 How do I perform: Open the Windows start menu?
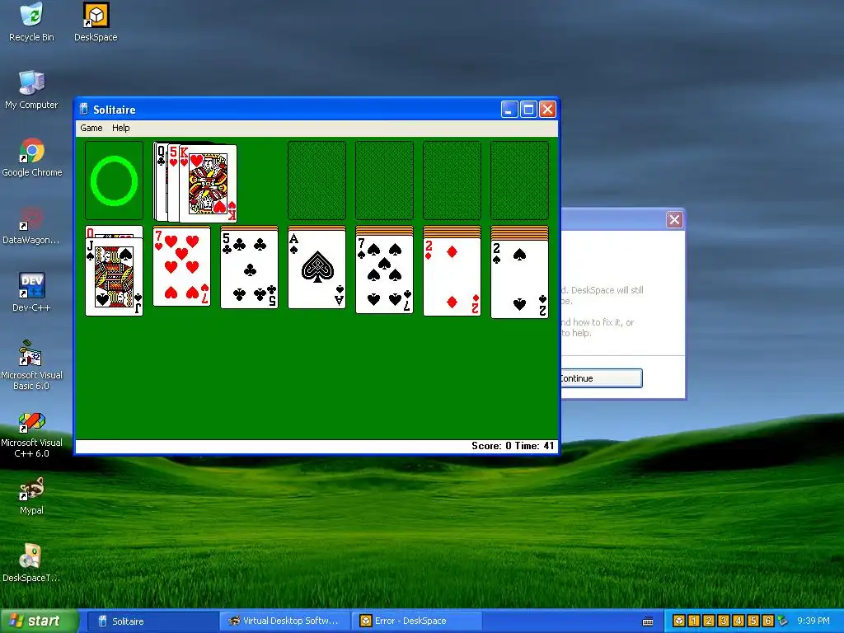[38, 621]
